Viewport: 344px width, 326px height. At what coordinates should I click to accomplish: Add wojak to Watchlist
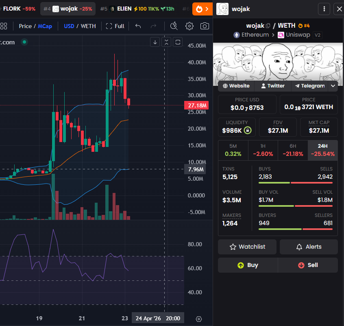coord(247,247)
